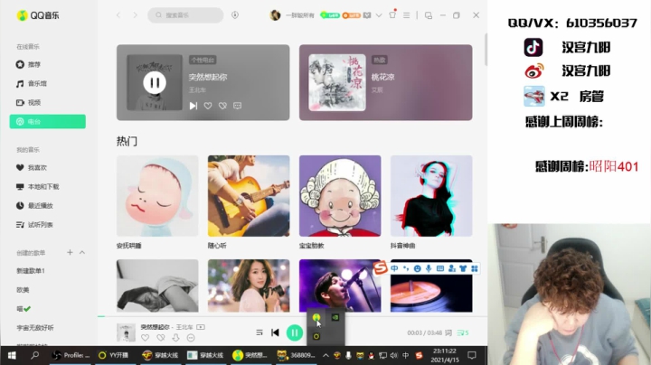Open emoji icon on Sogou toolbar
651x365 pixels.
tap(417, 268)
